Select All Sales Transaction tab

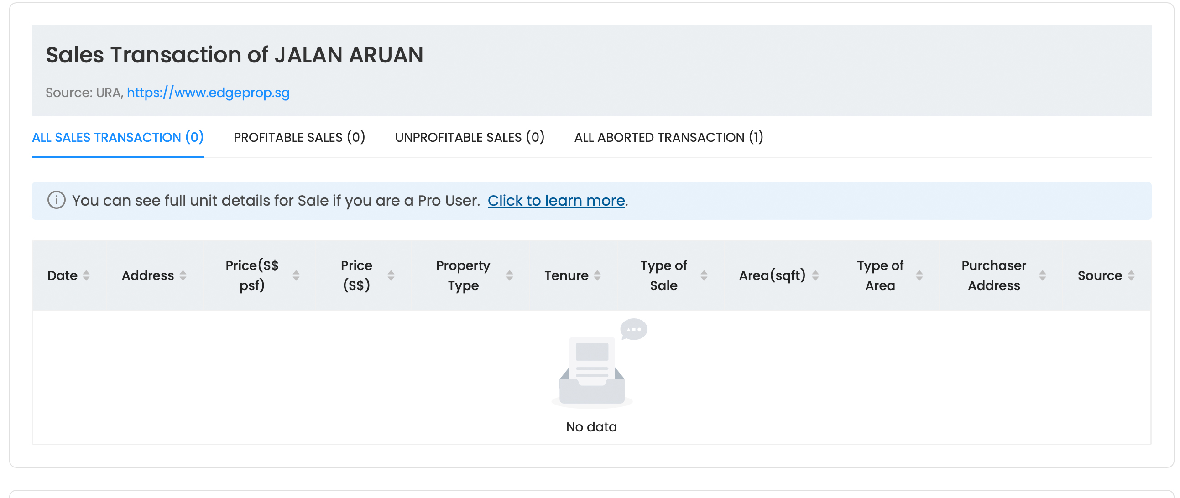(x=118, y=137)
